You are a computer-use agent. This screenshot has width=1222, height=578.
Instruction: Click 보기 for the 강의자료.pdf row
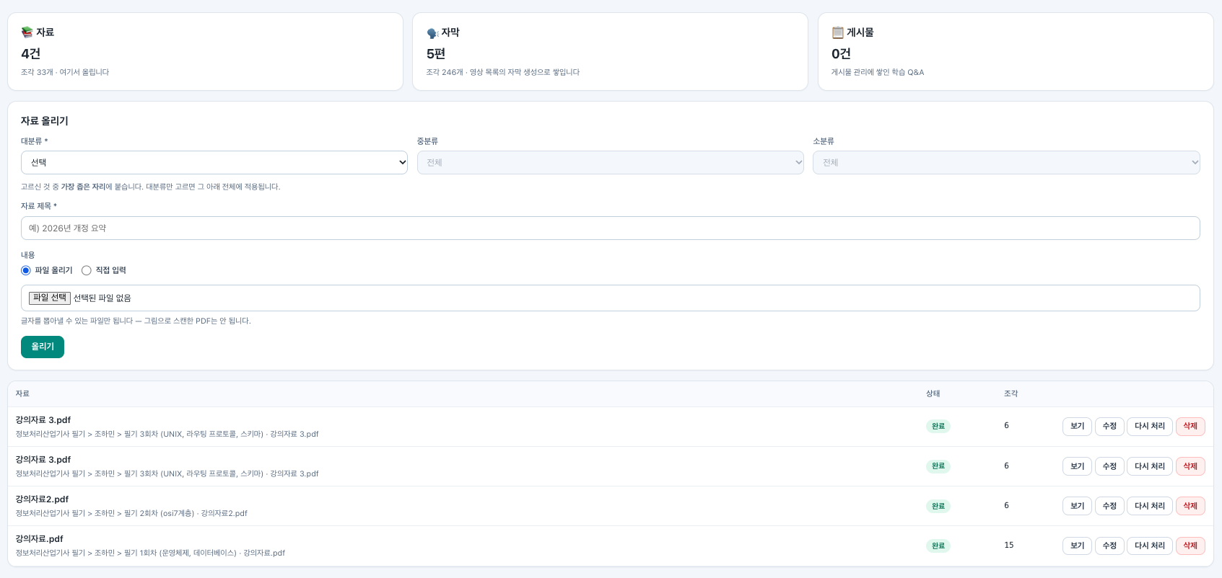[x=1077, y=546]
